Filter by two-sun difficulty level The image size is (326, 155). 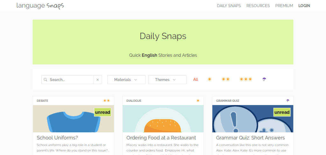(226, 79)
